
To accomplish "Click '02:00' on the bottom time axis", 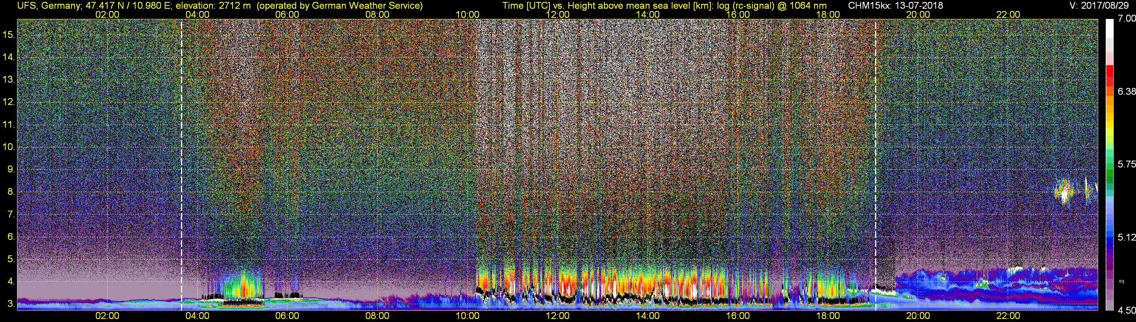I will pyautogui.click(x=107, y=316).
